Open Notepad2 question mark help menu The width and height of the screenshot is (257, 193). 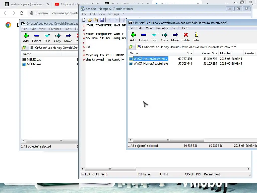[x=123, y=14]
